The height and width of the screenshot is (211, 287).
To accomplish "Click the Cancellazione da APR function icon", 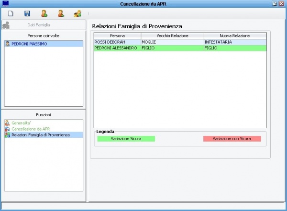I will 7,129.
